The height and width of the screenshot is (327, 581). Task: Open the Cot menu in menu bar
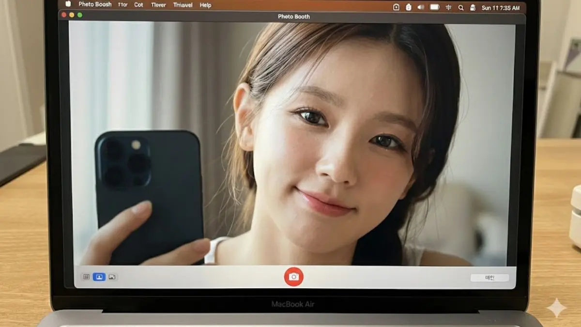click(138, 5)
